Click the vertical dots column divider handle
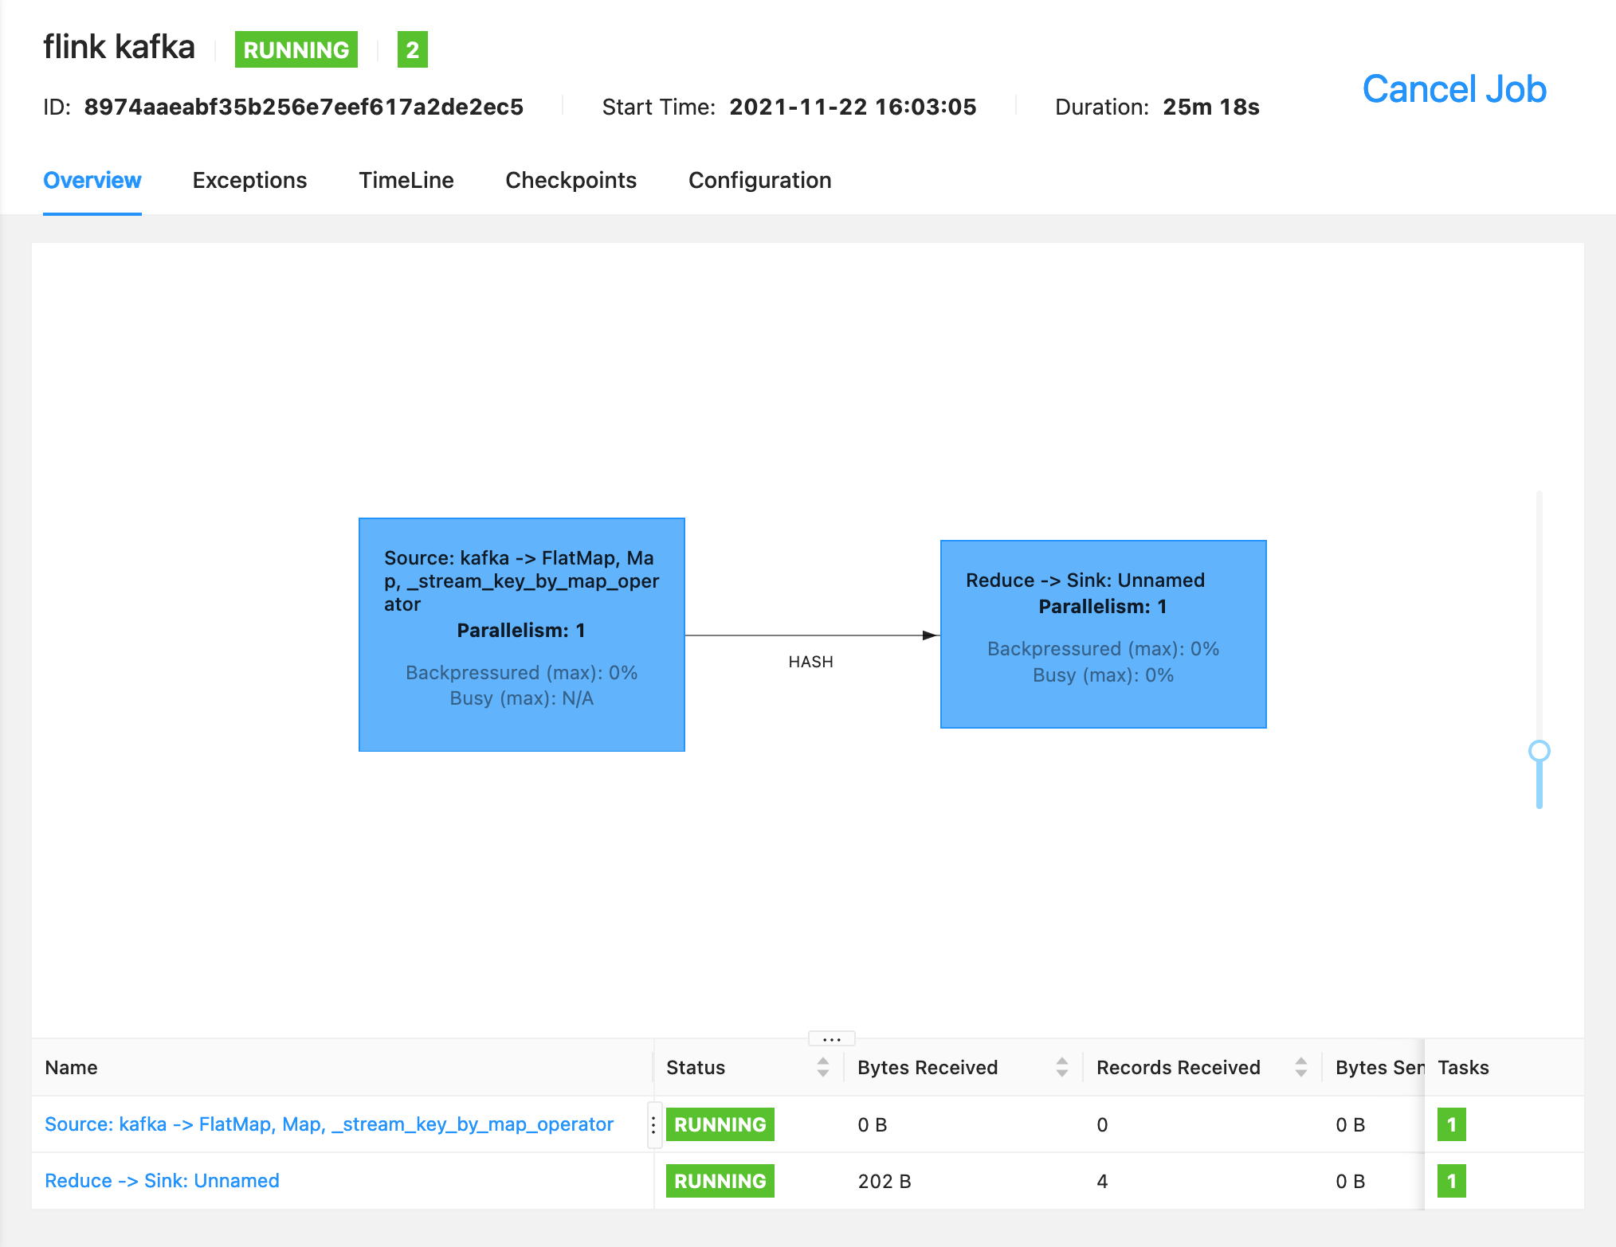This screenshot has height=1247, width=1616. [653, 1124]
